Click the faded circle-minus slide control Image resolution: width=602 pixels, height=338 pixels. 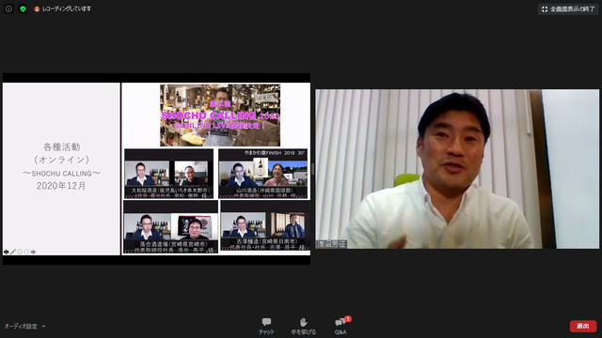(26, 252)
